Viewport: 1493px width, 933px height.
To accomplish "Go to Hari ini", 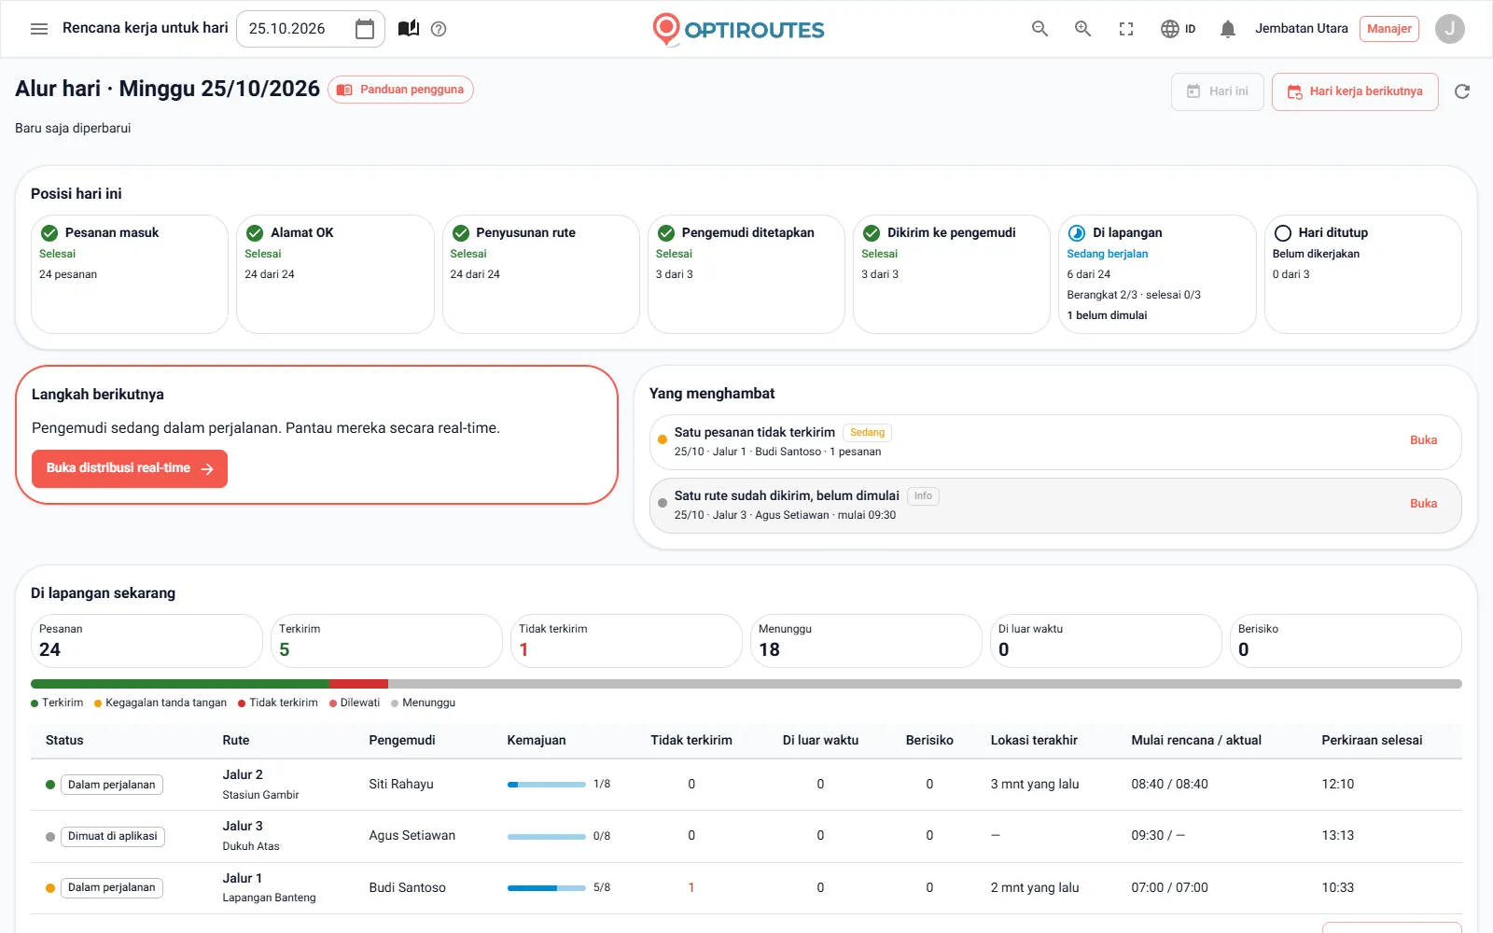I will point(1218,91).
